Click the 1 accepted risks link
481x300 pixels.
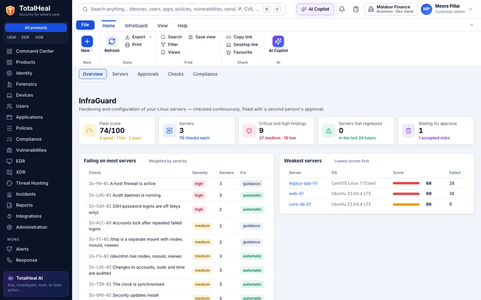(x=434, y=138)
